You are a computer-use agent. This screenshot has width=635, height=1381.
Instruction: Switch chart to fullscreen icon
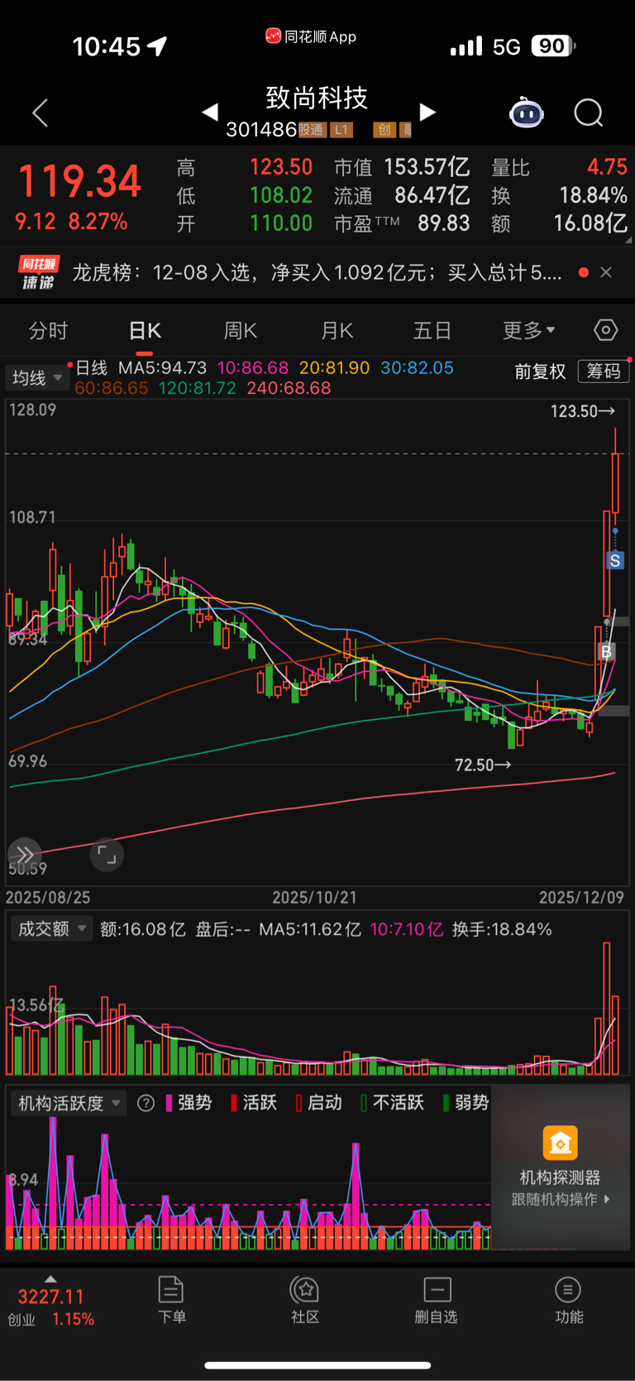click(107, 855)
